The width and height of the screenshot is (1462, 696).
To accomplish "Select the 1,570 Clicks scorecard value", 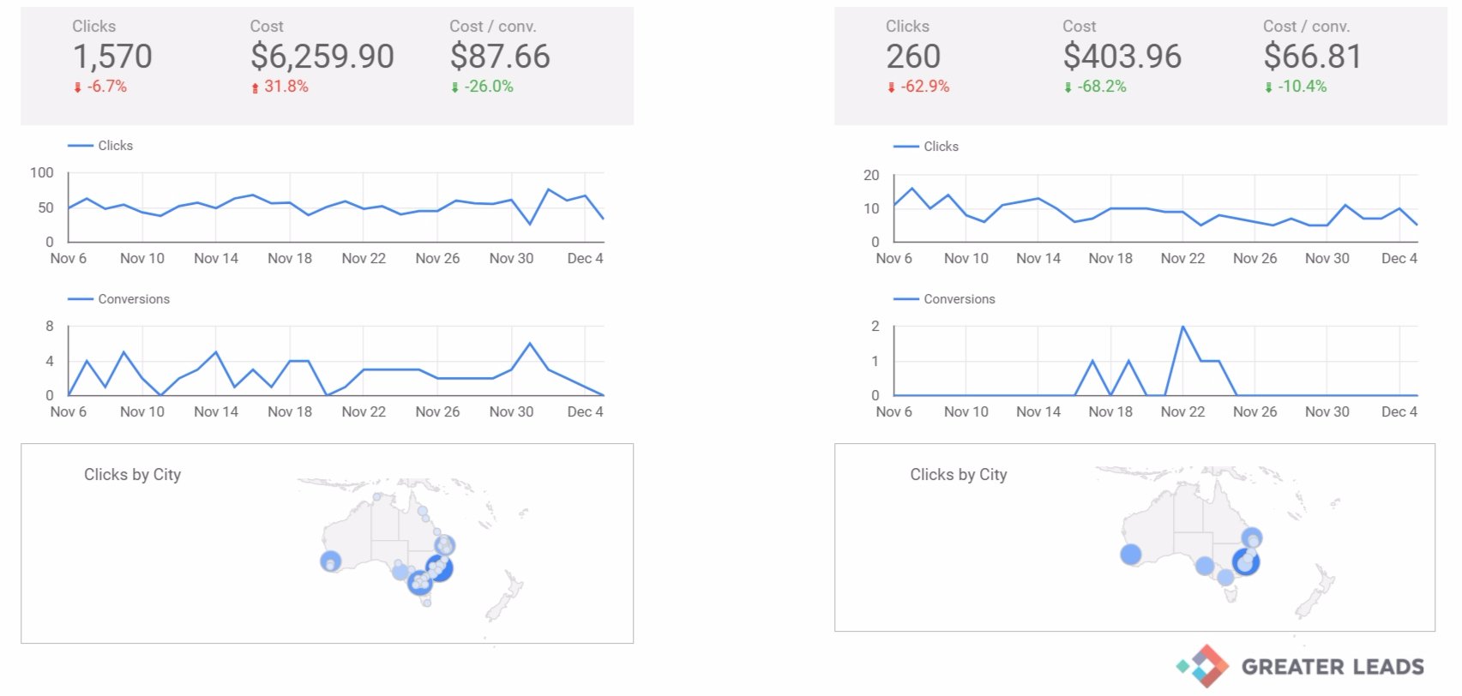I will pyautogui.click(x=112, y=57).
